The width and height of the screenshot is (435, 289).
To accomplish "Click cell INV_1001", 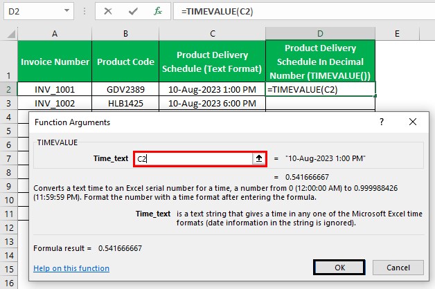I will 55,89.
